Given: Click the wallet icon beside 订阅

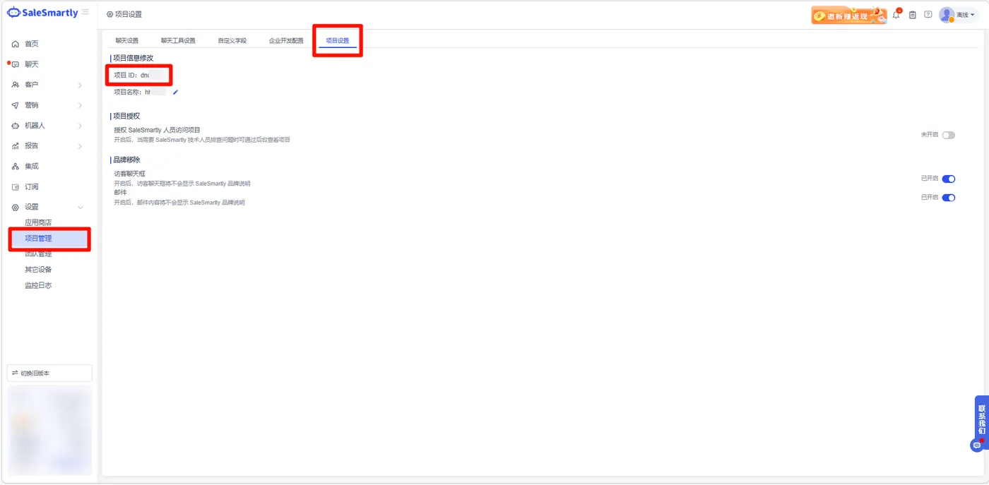Looking at the screenshot, I should tap(16, 187).
